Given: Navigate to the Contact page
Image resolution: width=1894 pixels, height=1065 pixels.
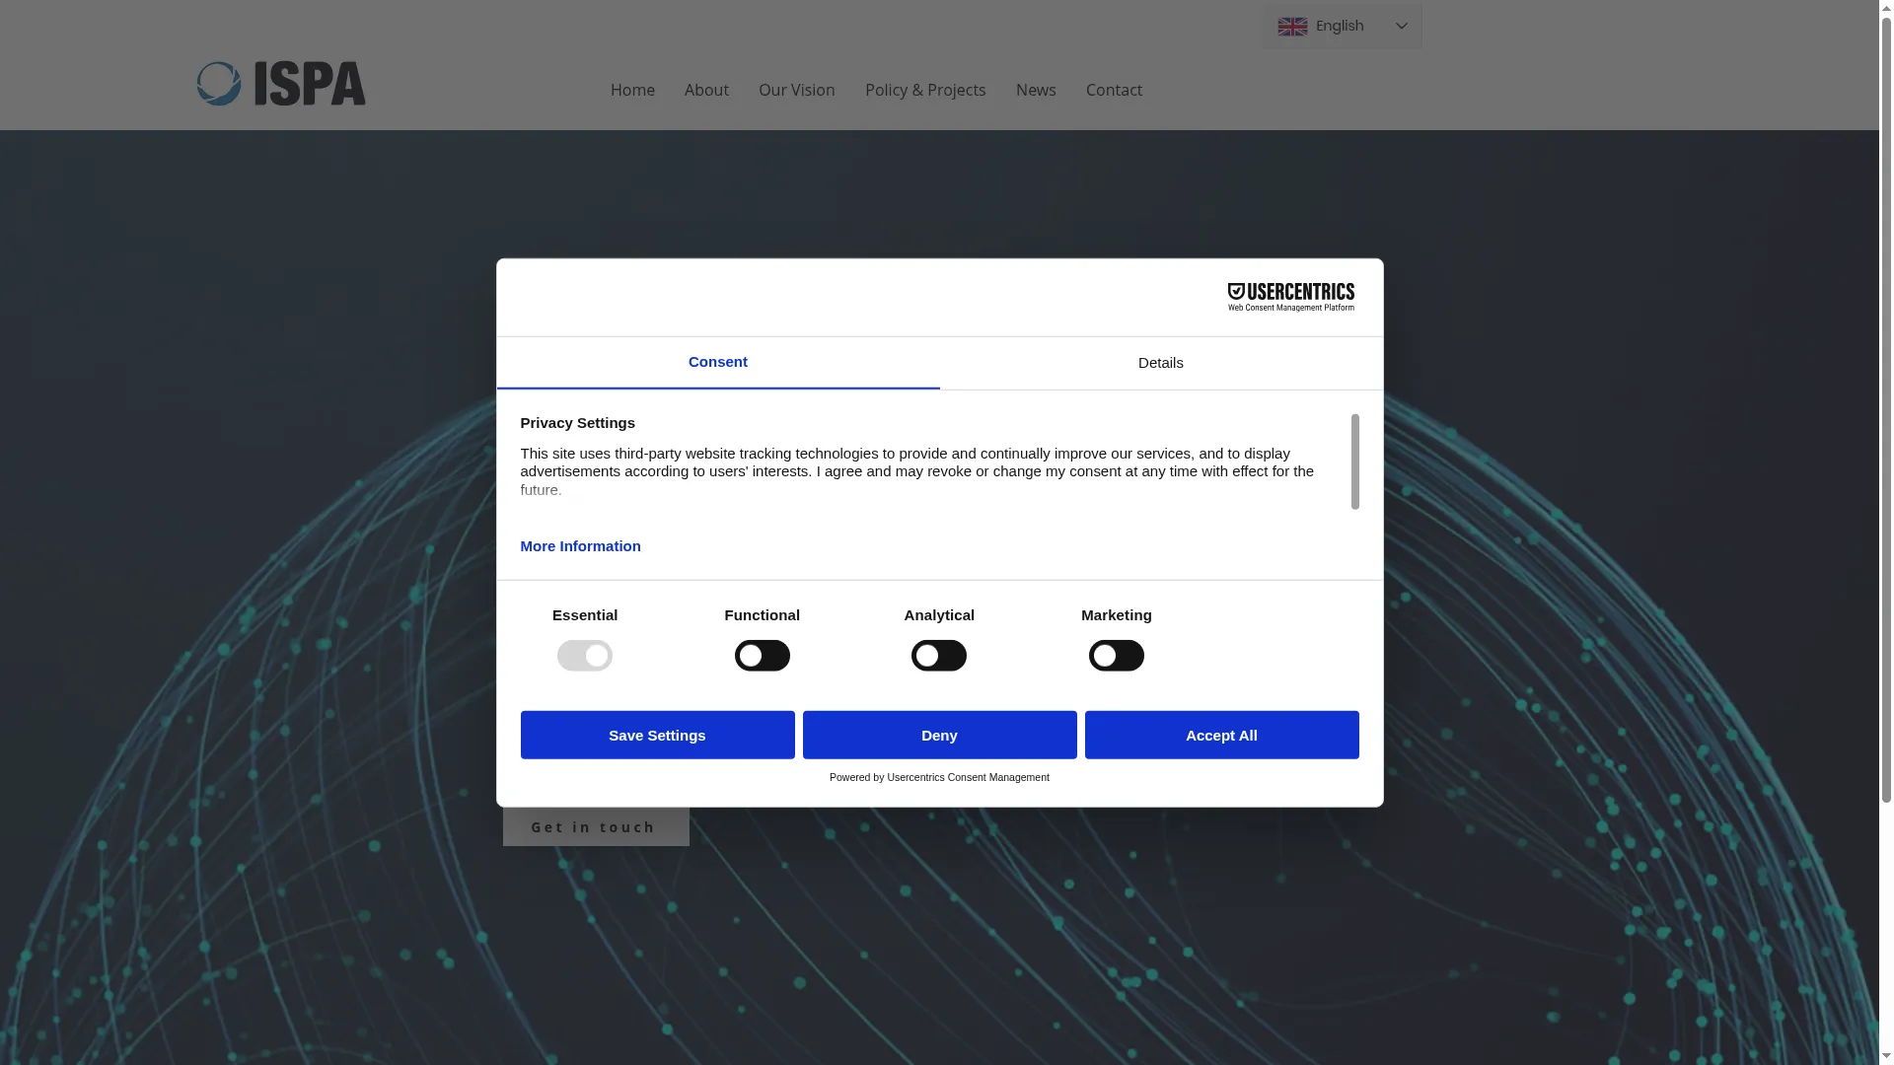Looking at the screenshot, I should coord(1114,90).
